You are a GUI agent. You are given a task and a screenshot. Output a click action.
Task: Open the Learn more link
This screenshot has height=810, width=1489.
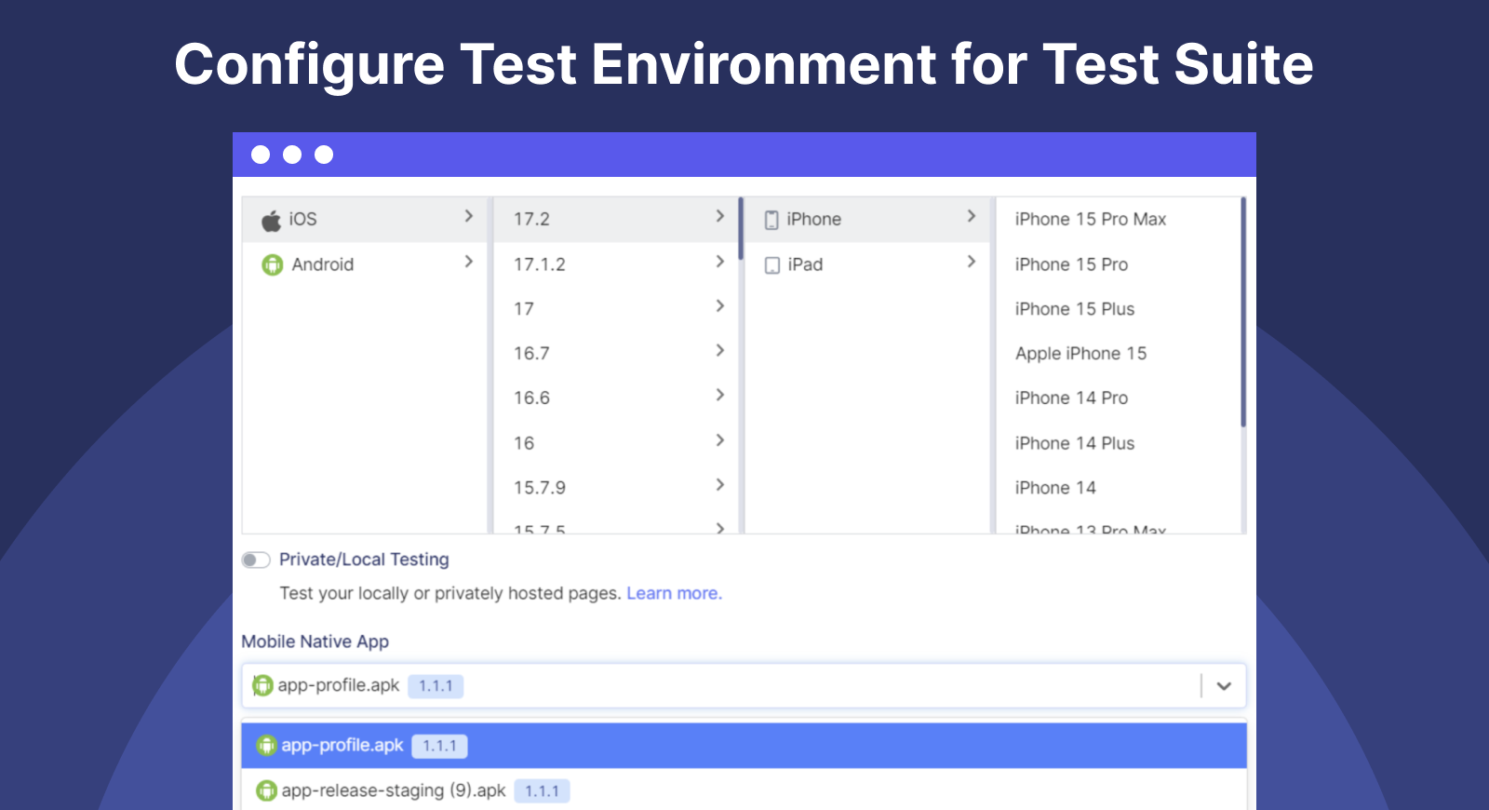click(674, 593)
